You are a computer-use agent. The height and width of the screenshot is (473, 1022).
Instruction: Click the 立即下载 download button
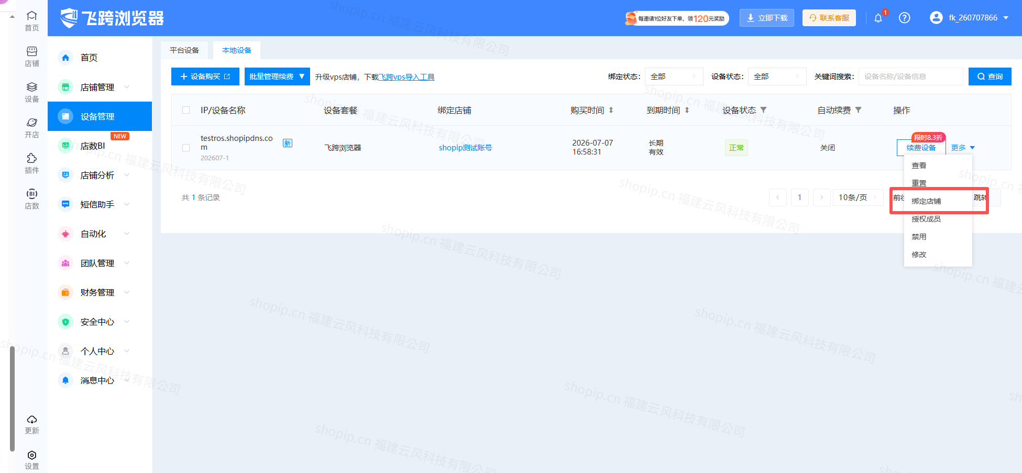point(767,18)
